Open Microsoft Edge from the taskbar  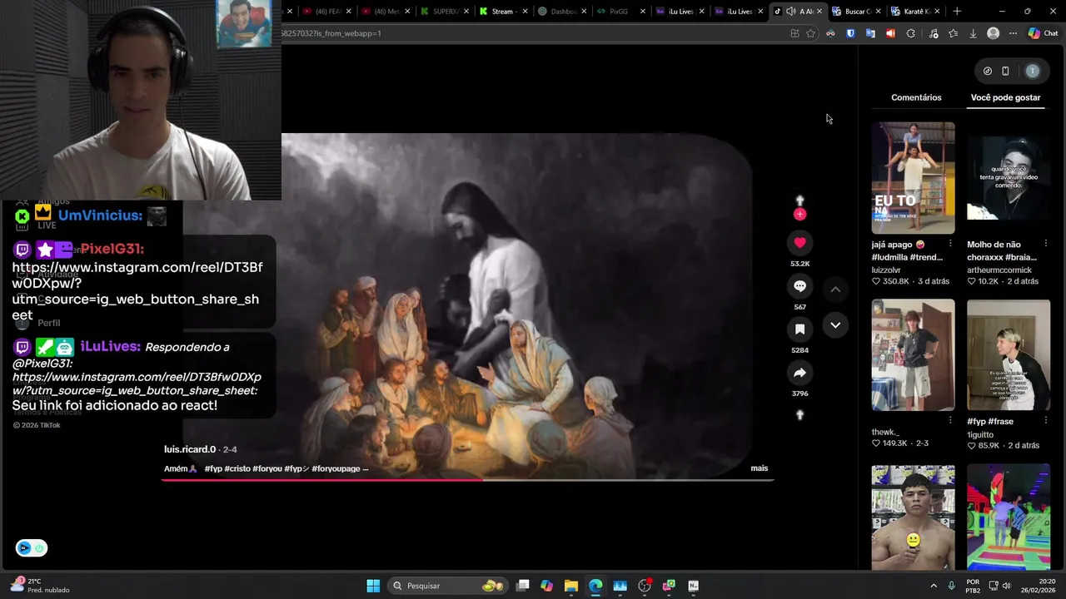[595, 586]
